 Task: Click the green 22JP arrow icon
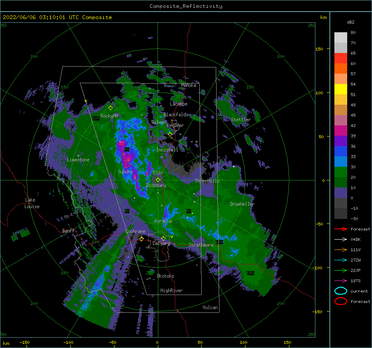point(341,270)
